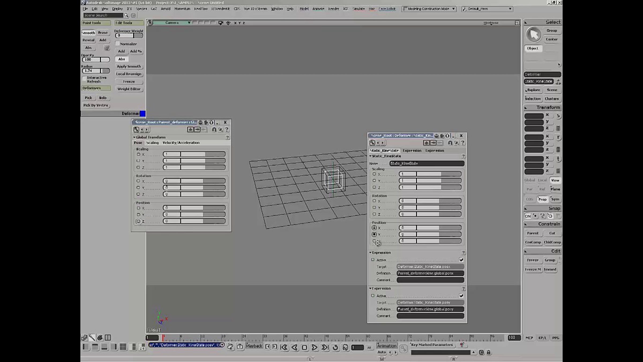Screen dimensions: 643x362
Task: Click the loop playback icon
Action: point(335,348)
